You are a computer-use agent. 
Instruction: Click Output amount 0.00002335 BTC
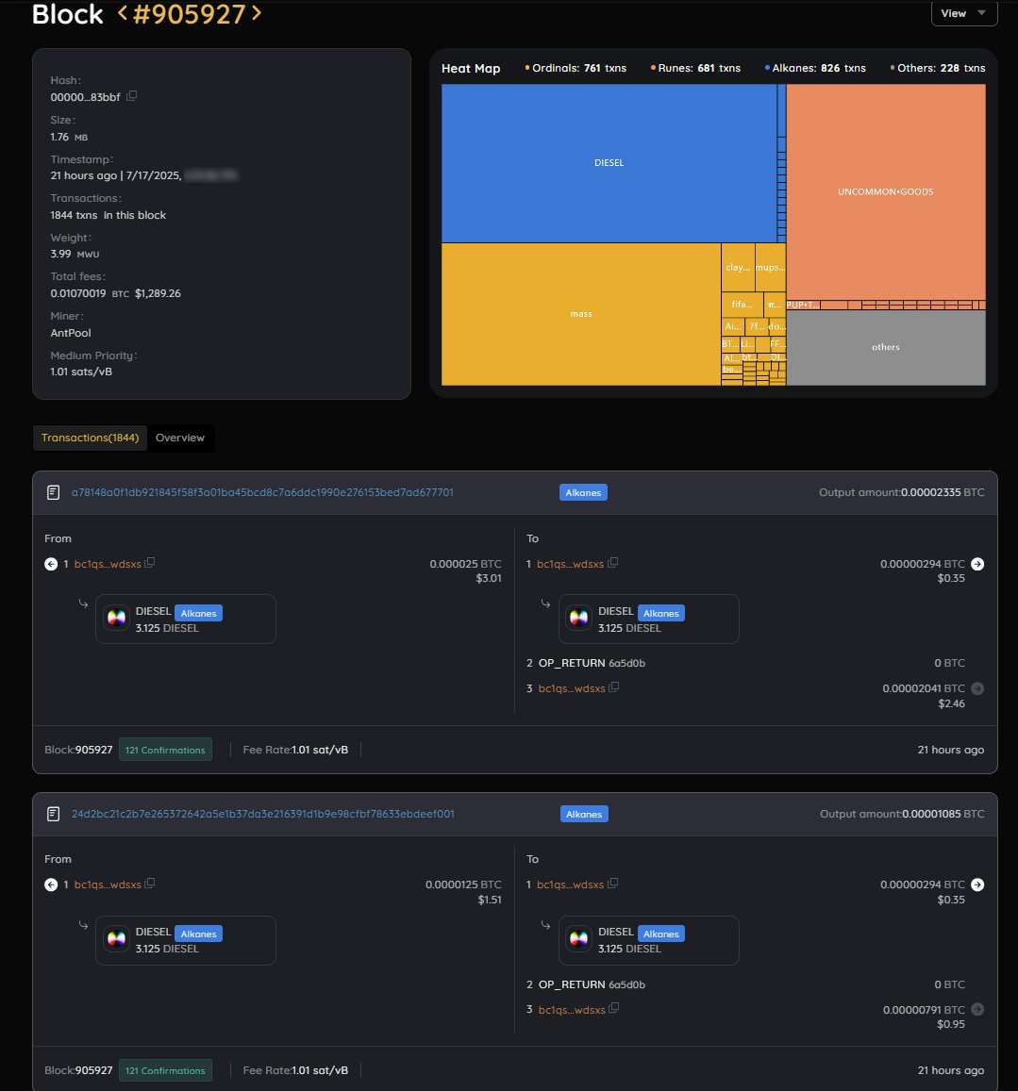pyautogui.click(x=902, y=492)
